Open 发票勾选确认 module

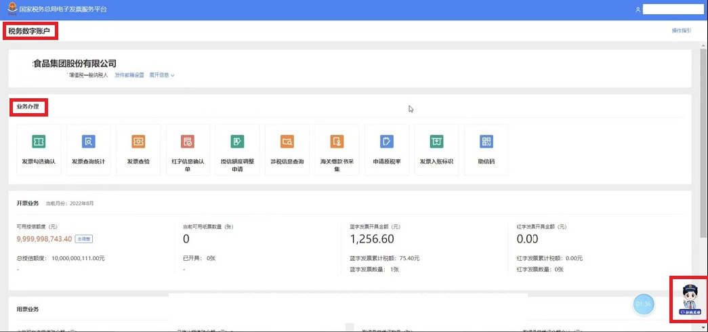click(39, 142)
